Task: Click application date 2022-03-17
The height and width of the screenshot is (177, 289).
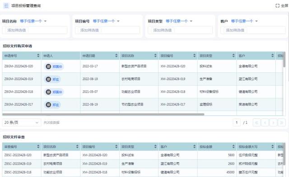Action: coord(90,66)
